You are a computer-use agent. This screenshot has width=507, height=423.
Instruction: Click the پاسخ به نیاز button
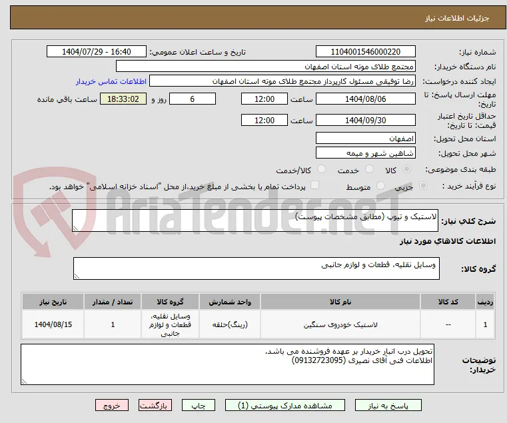(388, 405)
